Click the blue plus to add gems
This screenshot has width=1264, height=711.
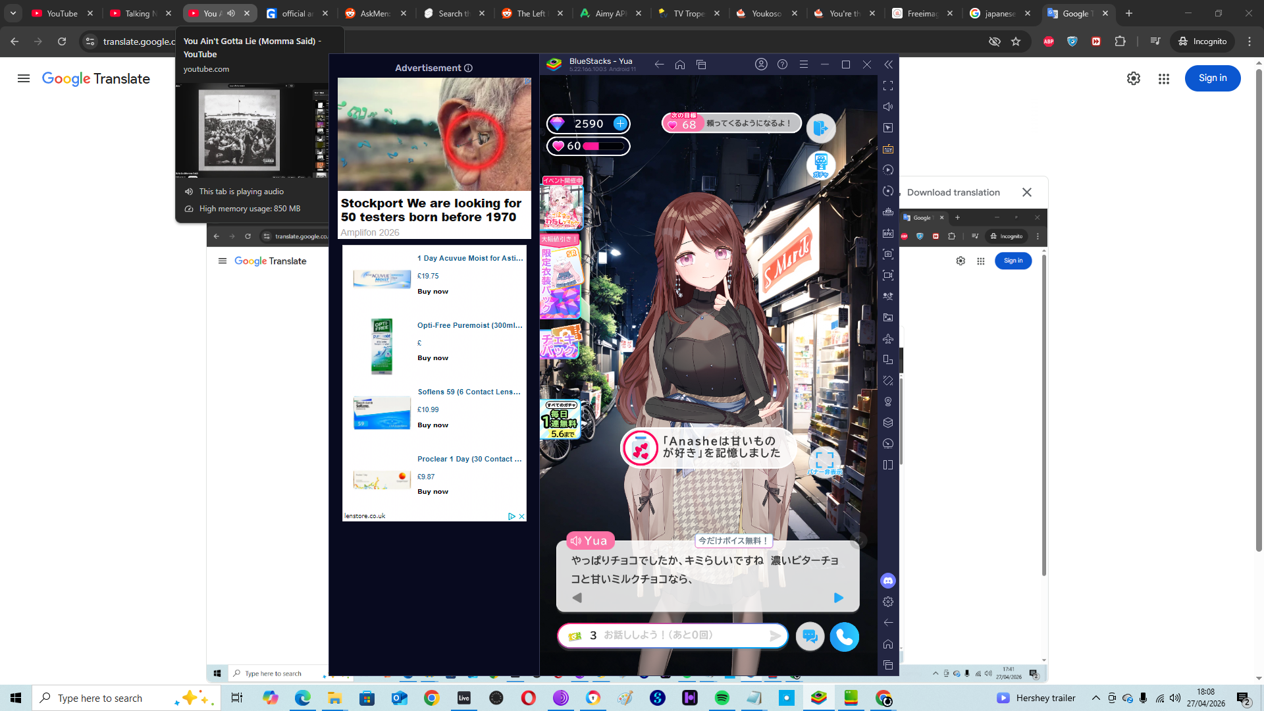coord(620,124)
